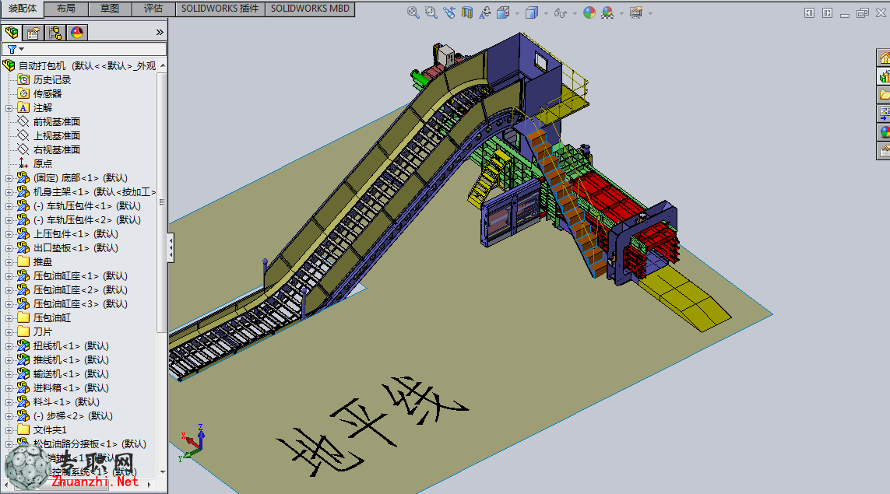Collapse the feature tree panel with side handle

(x=171, y=248)
